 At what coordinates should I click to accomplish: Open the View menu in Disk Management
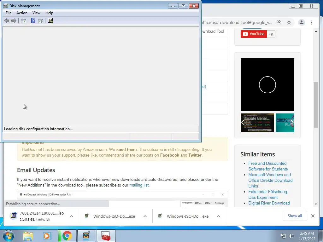36,13
